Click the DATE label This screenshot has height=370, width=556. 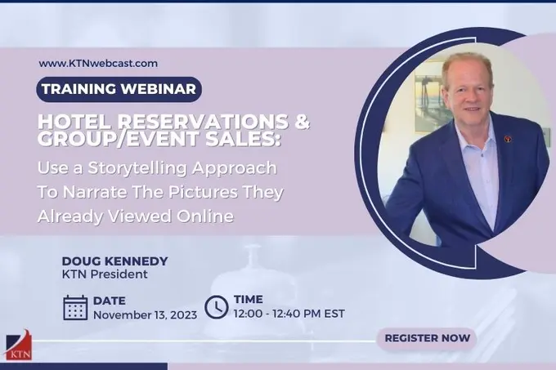pyautogui.click(x=110, y=301)
